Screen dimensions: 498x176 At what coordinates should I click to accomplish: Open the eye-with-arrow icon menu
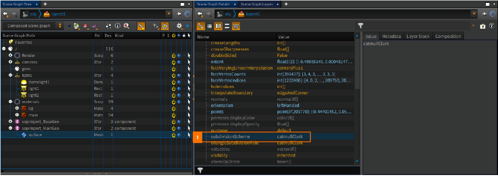[156, 26]
